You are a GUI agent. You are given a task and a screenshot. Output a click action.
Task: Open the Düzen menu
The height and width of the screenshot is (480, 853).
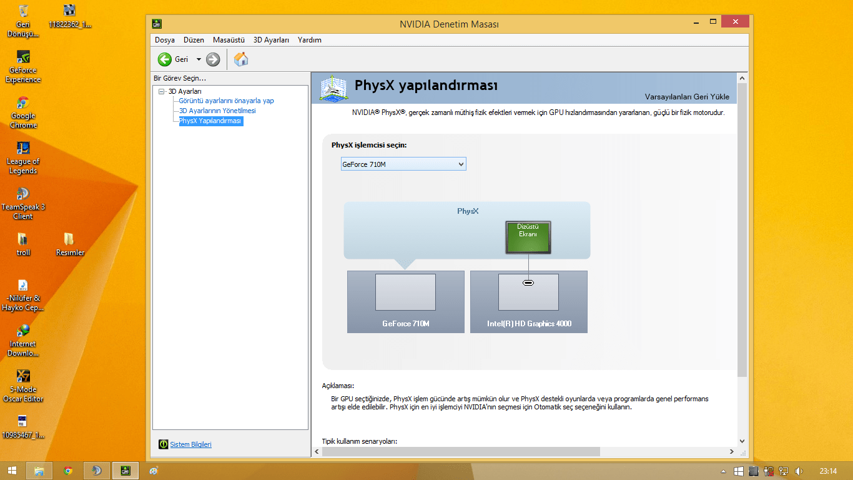coord(194,40)
